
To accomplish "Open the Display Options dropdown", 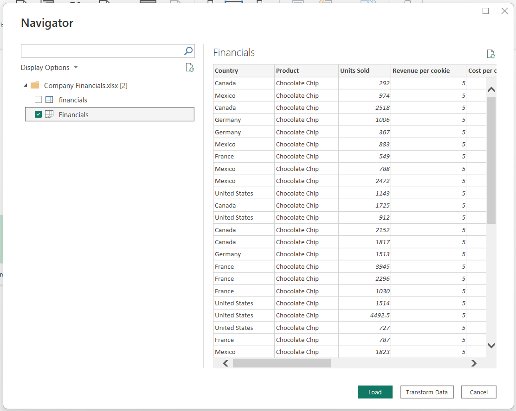I will pos(49,67).
